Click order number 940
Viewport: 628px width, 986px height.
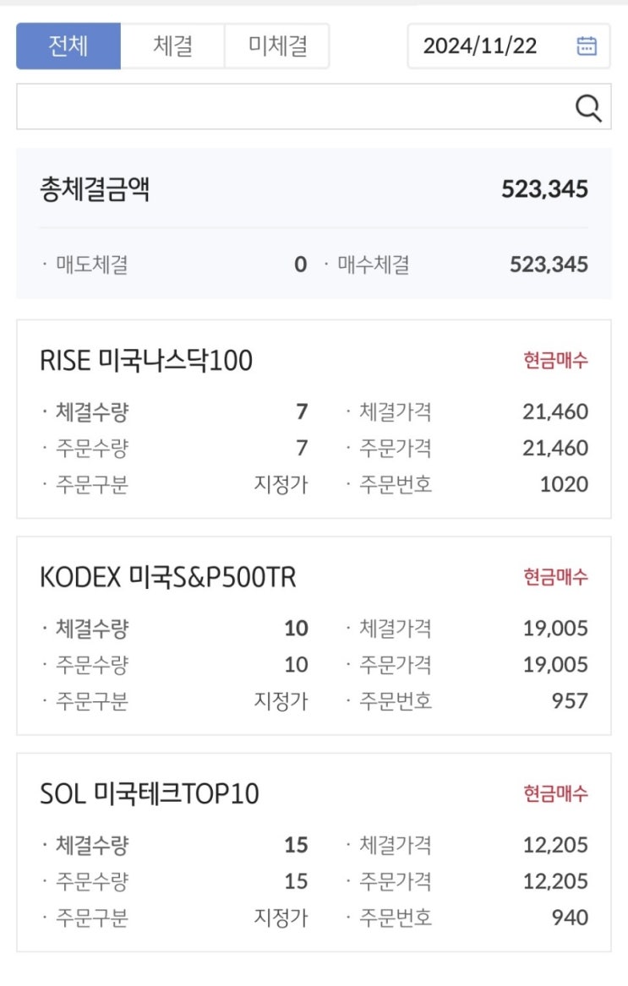(571, 917)
